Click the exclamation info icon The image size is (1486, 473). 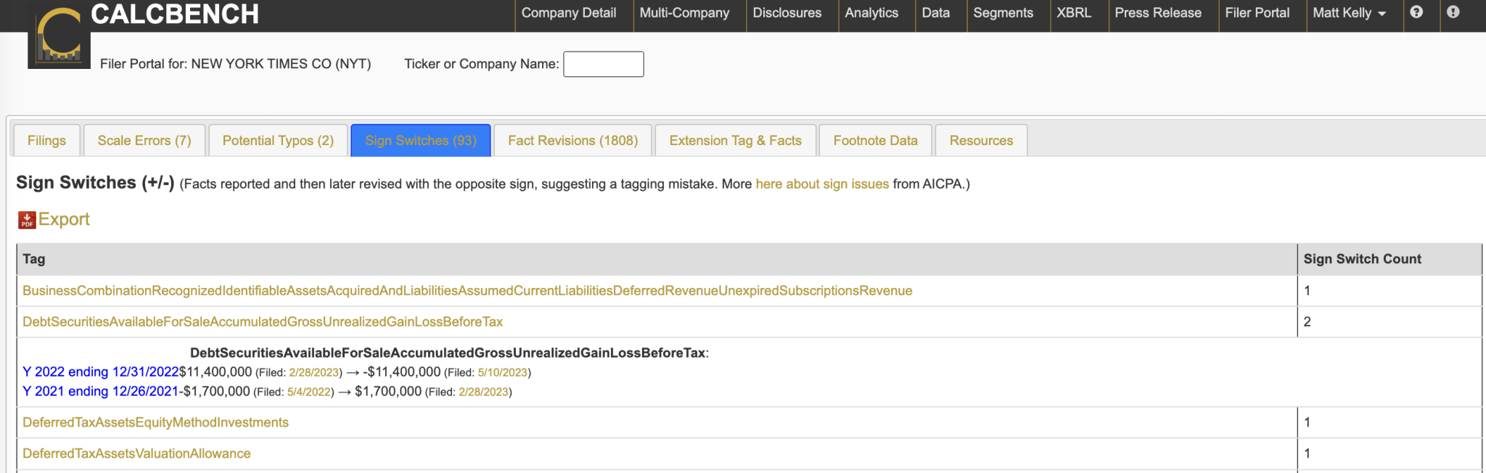pyautogui.click(x=1453, y=12)
